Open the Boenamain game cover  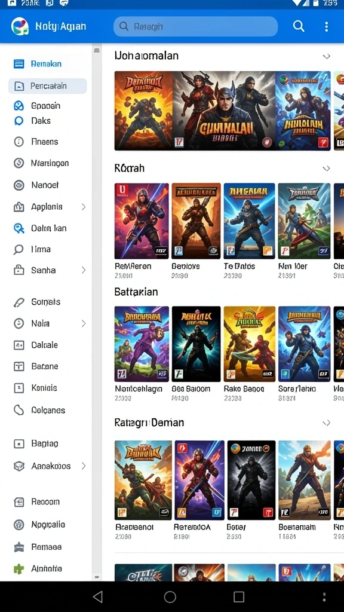click(x=304, y=480)
